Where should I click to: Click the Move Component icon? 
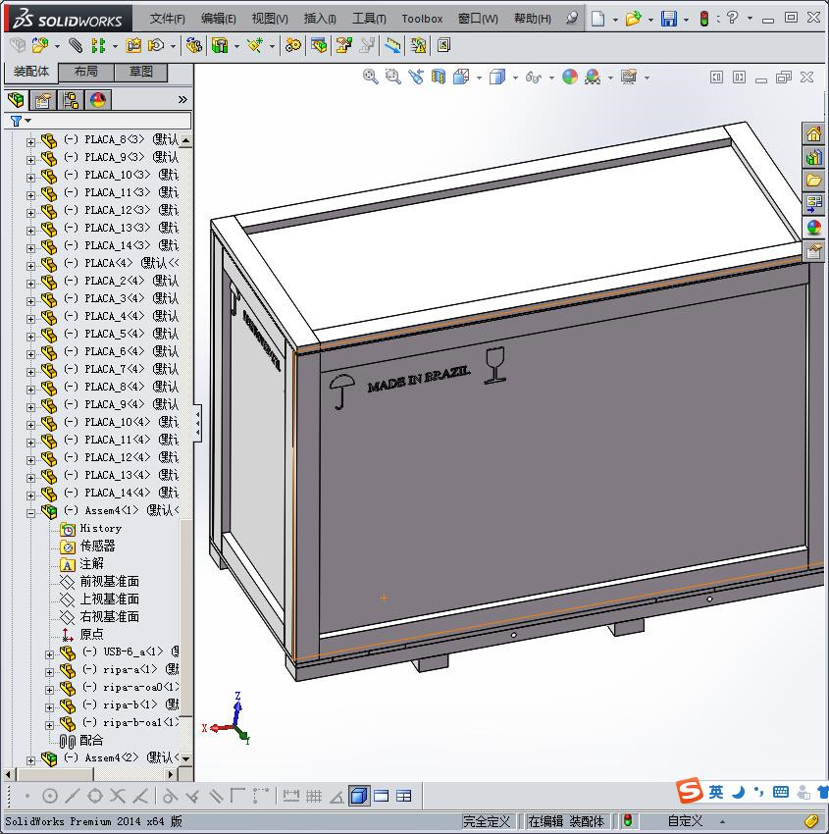tap(155, 46)
